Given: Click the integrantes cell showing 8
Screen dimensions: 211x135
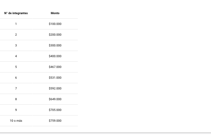Looking at the screenshot, I should pos(16,99).
